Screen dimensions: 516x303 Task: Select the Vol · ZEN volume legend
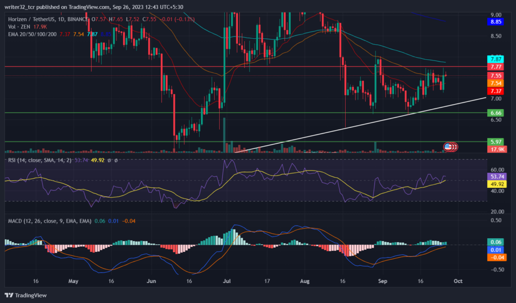27,27
